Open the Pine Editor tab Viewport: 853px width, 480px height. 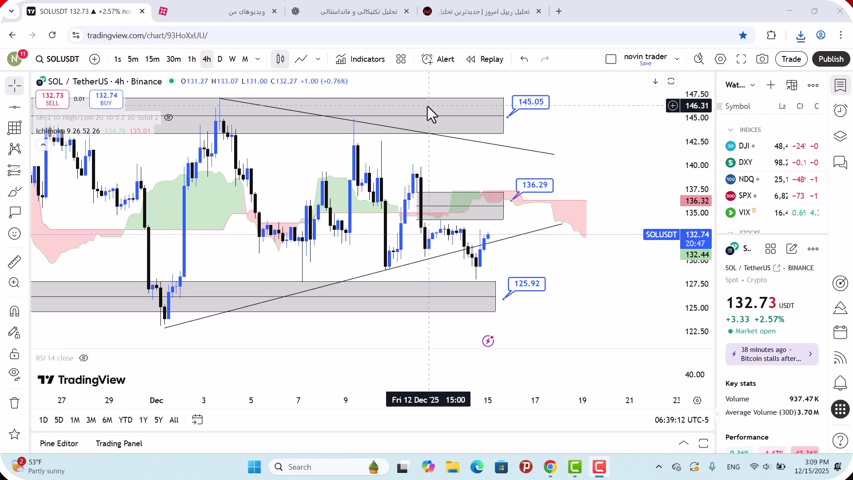59,444
